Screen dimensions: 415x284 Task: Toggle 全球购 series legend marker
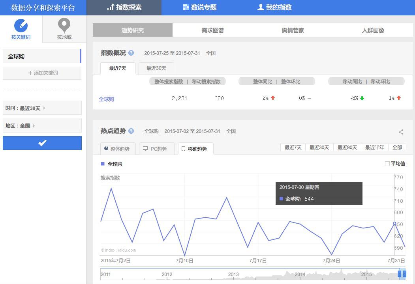click(x=103, y=164)
